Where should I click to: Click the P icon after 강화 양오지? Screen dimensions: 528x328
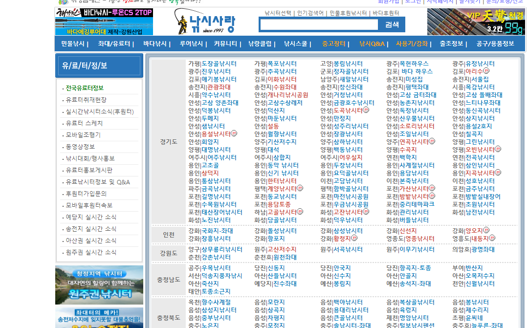pyautogui.click(x=486, y=230)
